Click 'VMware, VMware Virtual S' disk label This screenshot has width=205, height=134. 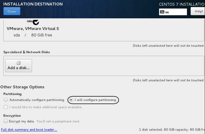click(33, 28)
